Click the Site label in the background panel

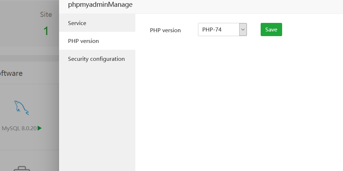pyautogui.click(x=46, y=14)
